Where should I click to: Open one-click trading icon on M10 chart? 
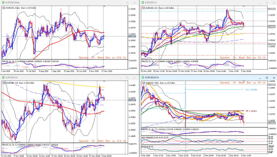(x=143, y=83)
